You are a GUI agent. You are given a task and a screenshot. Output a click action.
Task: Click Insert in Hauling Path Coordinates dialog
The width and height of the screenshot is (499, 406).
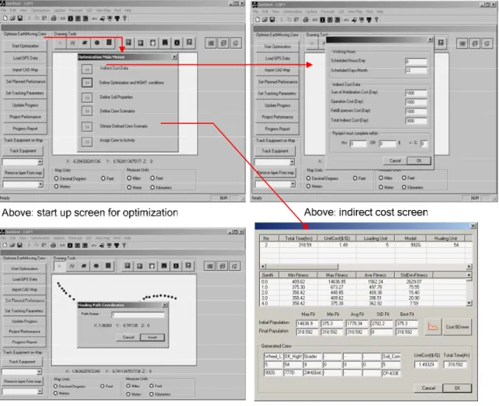(152, 337)
